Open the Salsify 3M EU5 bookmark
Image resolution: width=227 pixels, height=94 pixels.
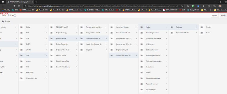click(193, 10)
